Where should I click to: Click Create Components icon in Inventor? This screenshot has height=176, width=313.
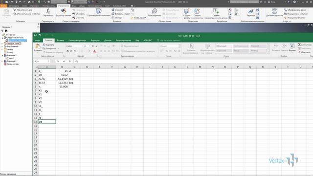pos(197,14)
